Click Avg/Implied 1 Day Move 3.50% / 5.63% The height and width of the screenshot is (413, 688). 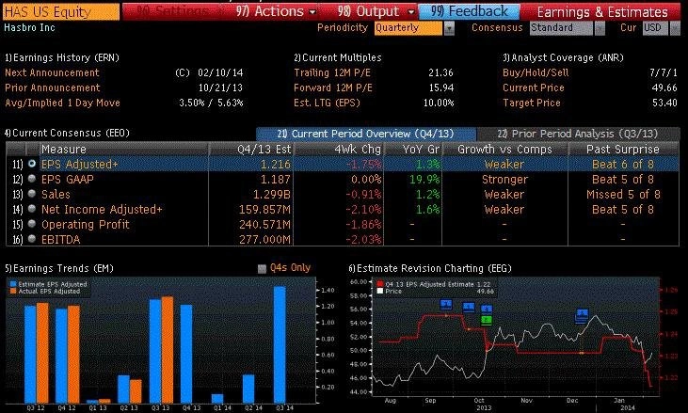(211, 103)
